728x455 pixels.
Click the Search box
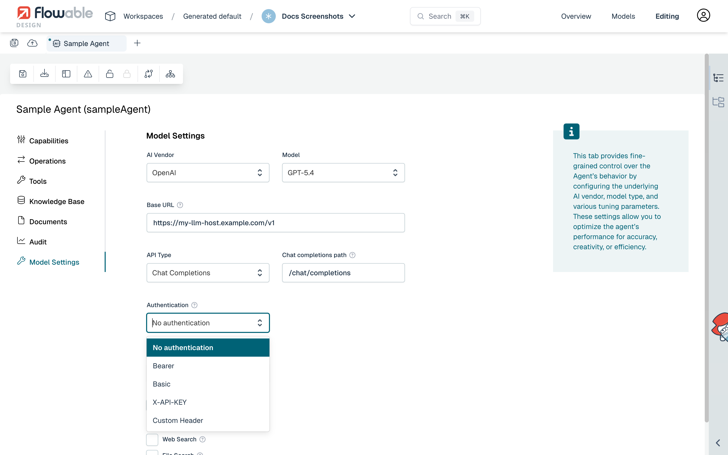pyautogui.click(x=445, y=16)
